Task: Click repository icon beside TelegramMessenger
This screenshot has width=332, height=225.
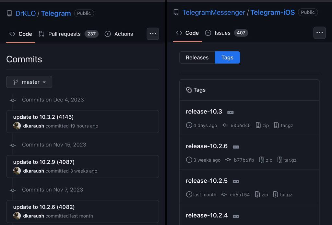Action: pyautogui.click(x=176, y=13)
